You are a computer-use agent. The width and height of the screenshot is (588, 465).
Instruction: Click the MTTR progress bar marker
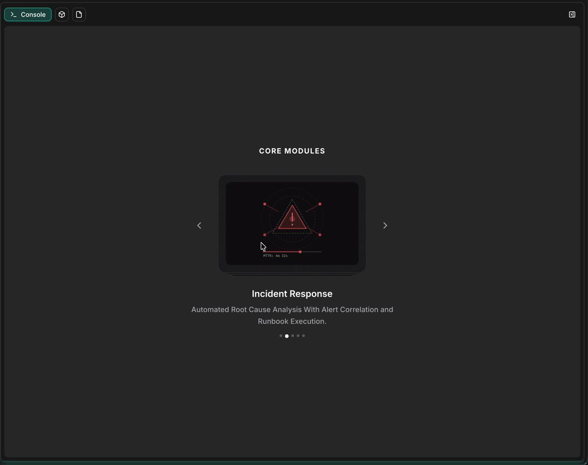click(300, 252)
